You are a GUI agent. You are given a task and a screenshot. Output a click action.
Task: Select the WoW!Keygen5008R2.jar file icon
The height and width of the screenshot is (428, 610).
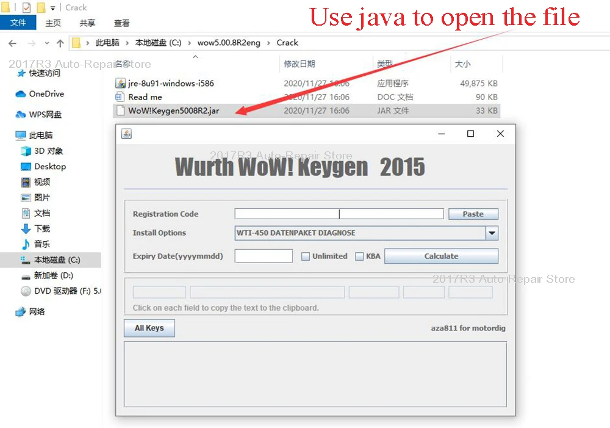tap(120, 111)
